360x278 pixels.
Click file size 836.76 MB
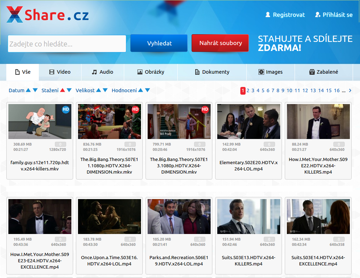point(92,144)
